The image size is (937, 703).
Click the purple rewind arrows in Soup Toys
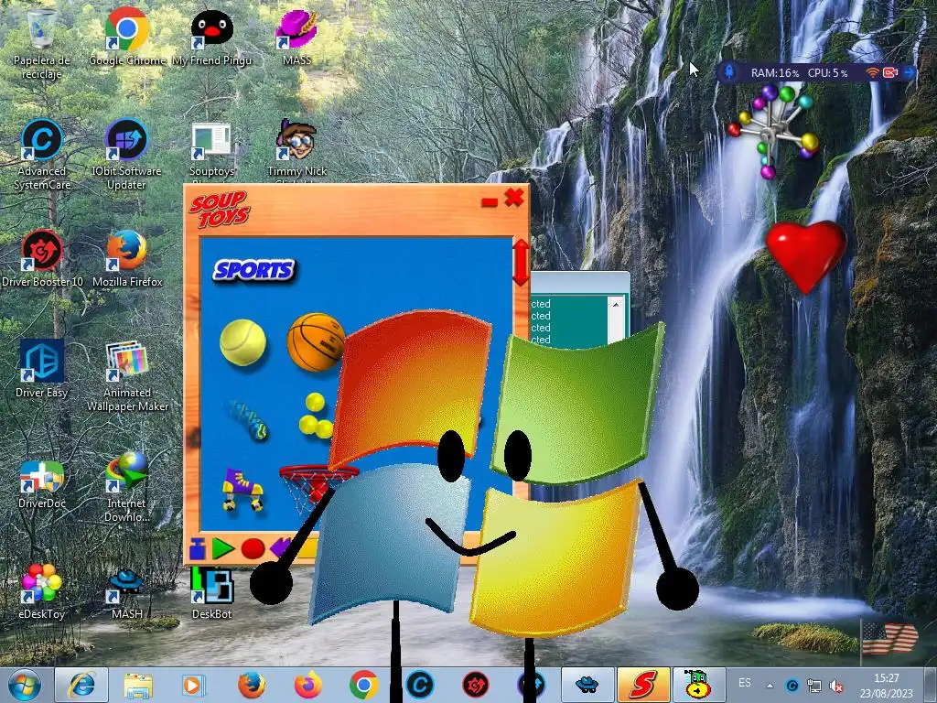click(x=280, y=547)
